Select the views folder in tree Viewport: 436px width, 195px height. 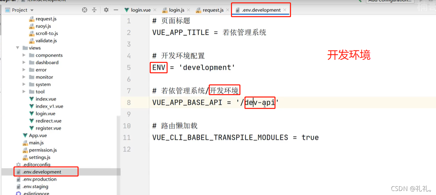pyautogui.click(x=35, y=48)
